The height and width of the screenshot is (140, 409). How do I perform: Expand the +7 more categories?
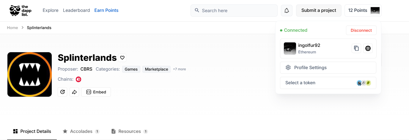[x=180, y=69]
